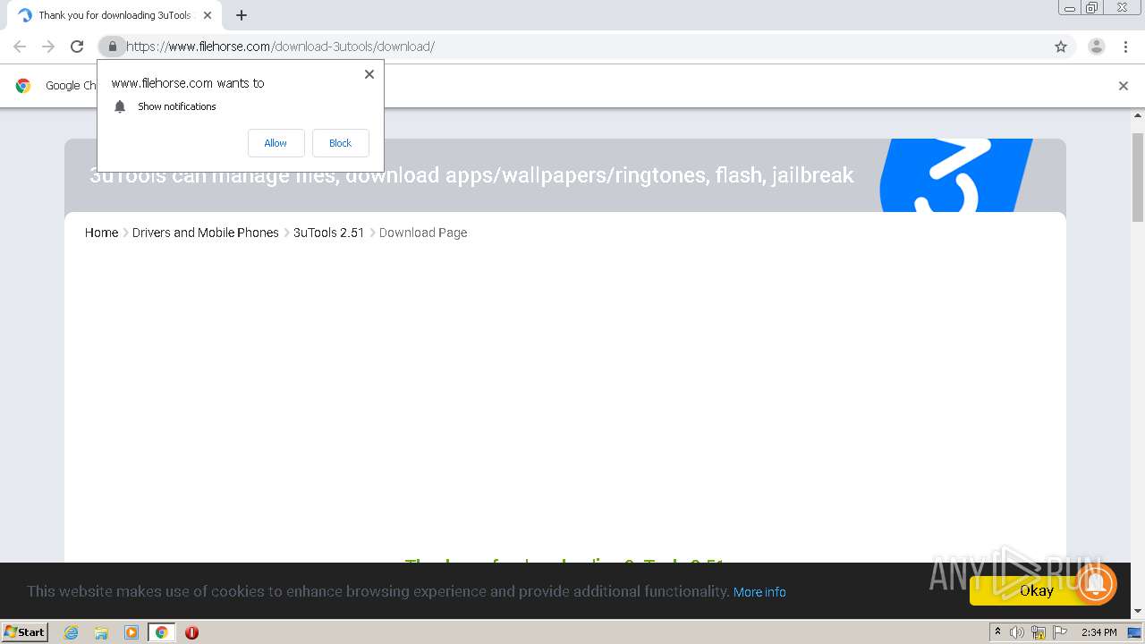Select the Thank you for downloading 3uTools tab

pyautogui.click(x=114, y=15)
